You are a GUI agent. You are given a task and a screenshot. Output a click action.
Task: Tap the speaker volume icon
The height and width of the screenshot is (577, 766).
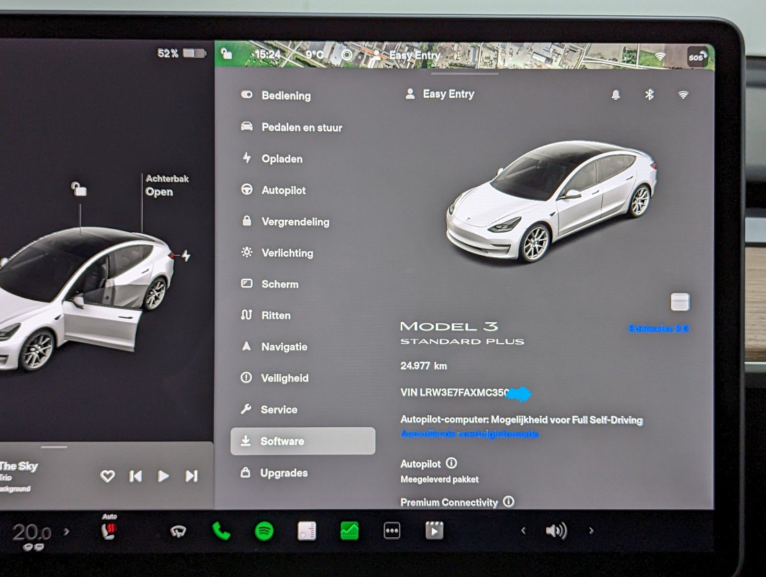pos(556,531)
